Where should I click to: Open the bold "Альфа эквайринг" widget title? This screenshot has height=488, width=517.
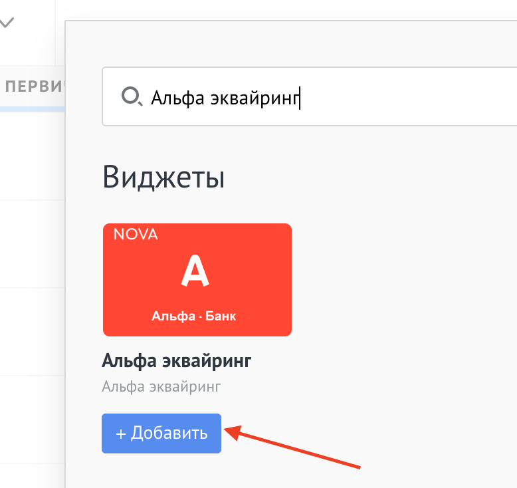pyautogui.click(x=176, y=361)
